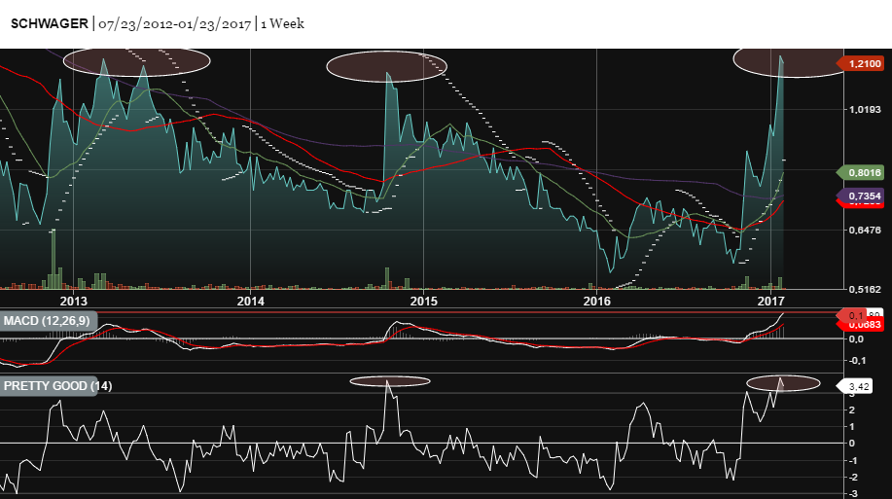Image resolution: width=892 pixels, height=499 pixels.
Task: Click the tall volume bar near late 2012
Action: 54,259
